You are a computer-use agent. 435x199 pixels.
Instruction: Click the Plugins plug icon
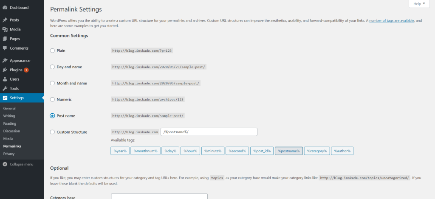click(x=5, y=70)
